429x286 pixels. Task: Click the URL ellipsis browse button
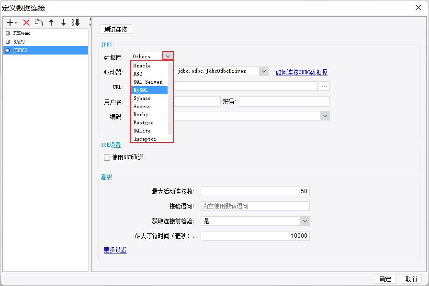tap(325, 86)
